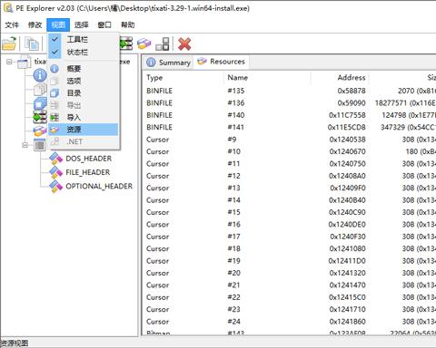Select the Cursor #10 row
This screenshot has height=348, width=436.
289,151
